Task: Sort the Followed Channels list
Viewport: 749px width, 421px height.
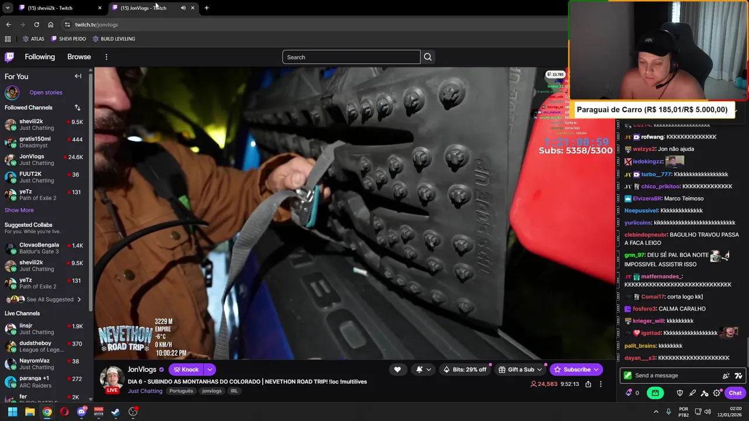Action: pos(77,108)
